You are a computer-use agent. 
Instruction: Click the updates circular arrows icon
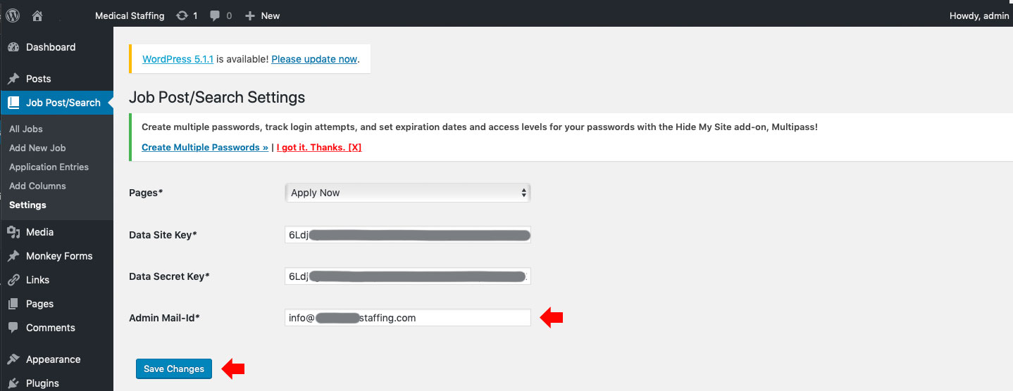(182, 15)
